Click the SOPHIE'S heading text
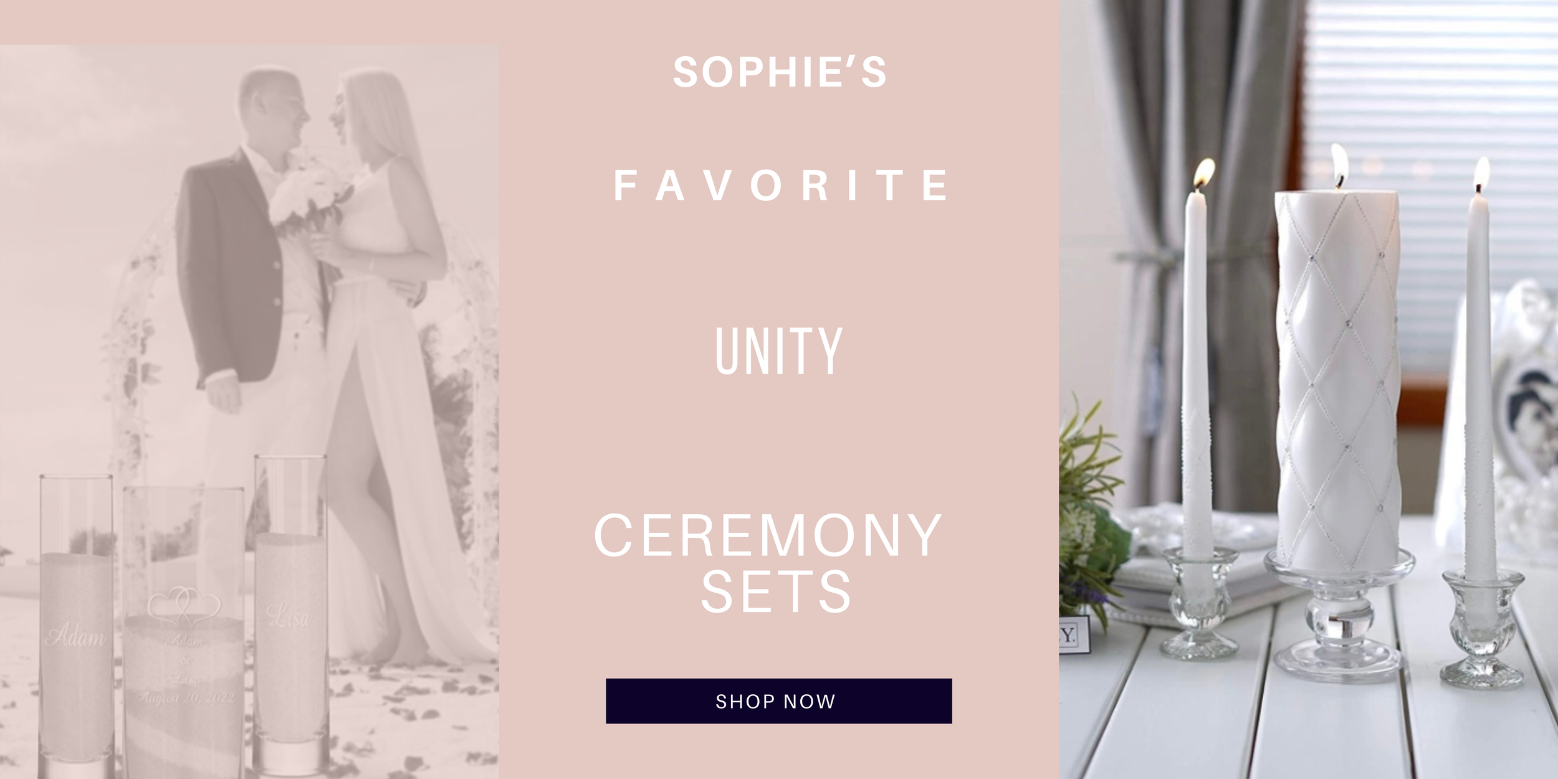Viewport: 1558px width, 779px height. (780, 72)
